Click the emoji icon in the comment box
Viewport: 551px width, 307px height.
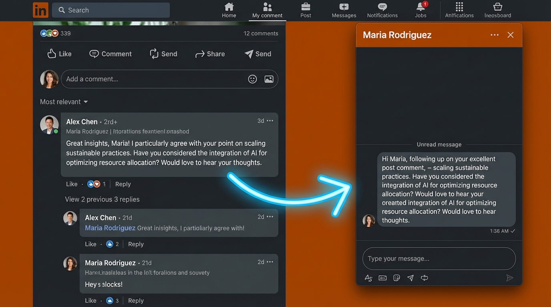(x=252, y=79)
